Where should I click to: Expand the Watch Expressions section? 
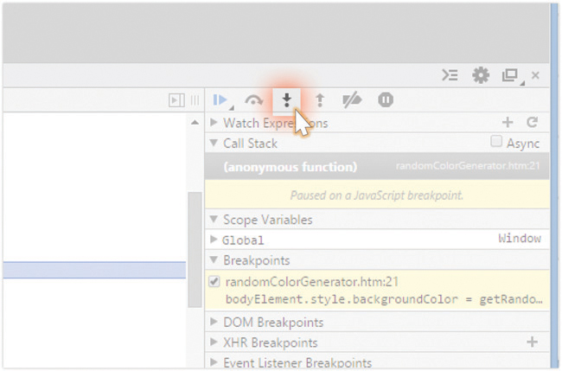click(x=214, y=123)
